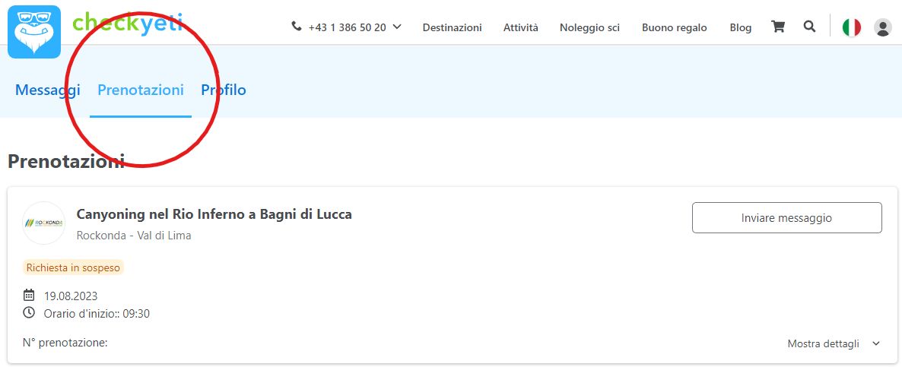902x367 pixels.
Task: Click the Inviare messaggio button
Action: (x=786, y=217)
